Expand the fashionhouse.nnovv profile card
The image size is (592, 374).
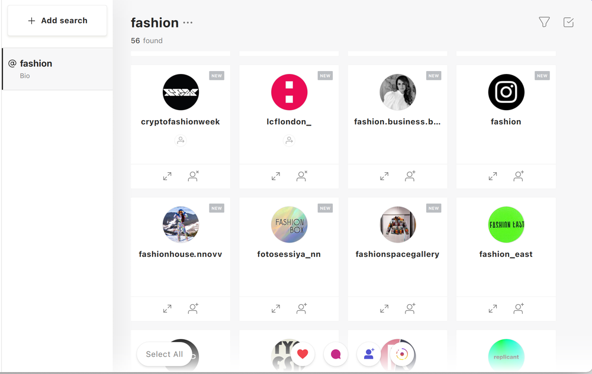[168, 309]
